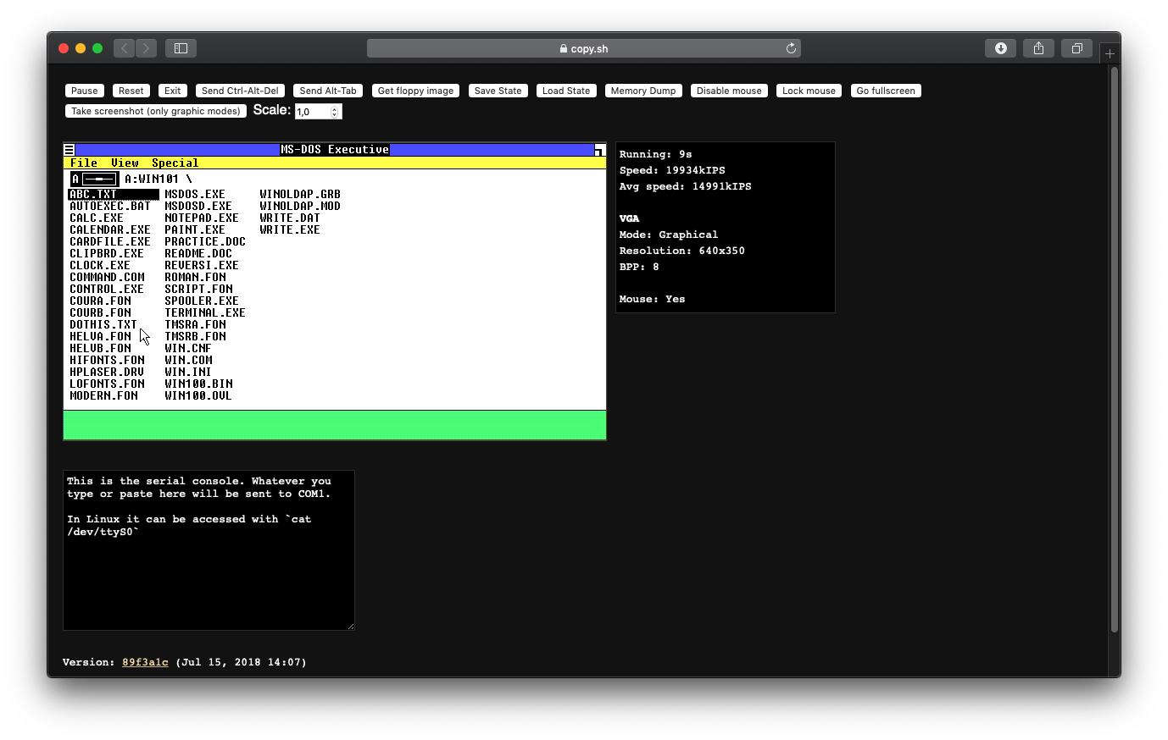Toggle the Lock mouse button
Viewport: 1168px width, 740px height.
(809, 91)
